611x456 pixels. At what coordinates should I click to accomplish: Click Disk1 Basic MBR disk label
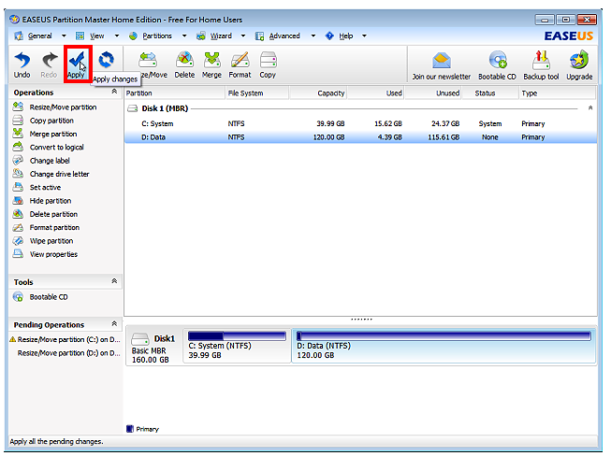tap(153, 348)
